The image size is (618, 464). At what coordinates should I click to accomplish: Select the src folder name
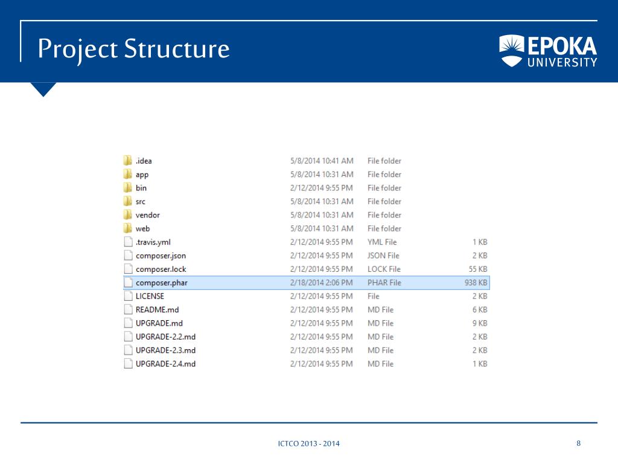(140, 202)
